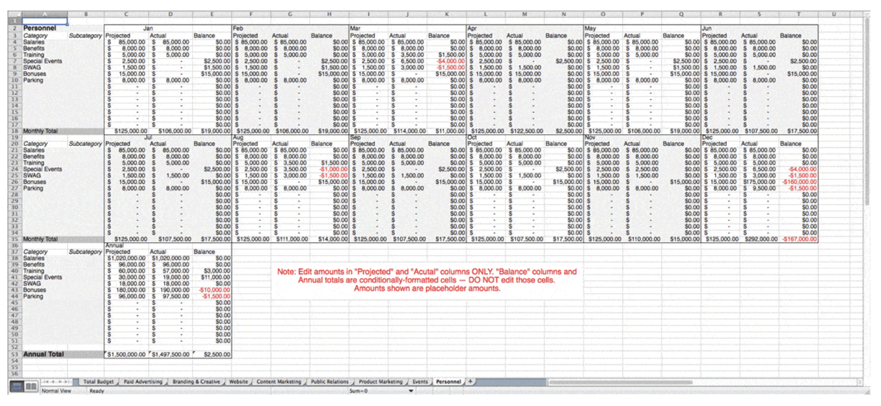Select the Aug month header cell

click(251, 137)
